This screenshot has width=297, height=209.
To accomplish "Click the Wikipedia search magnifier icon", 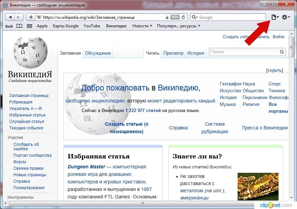I will [x=282, y=52].
